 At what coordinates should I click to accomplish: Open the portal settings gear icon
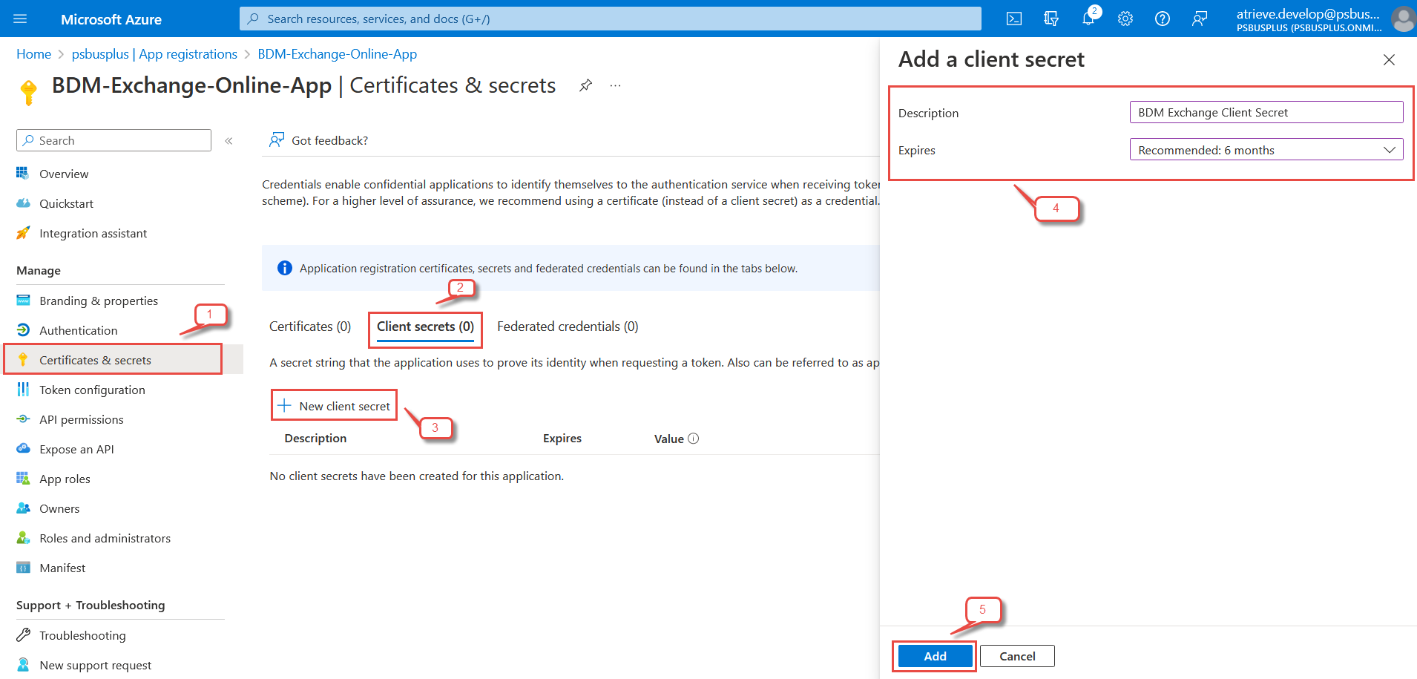click(1125, 19)
